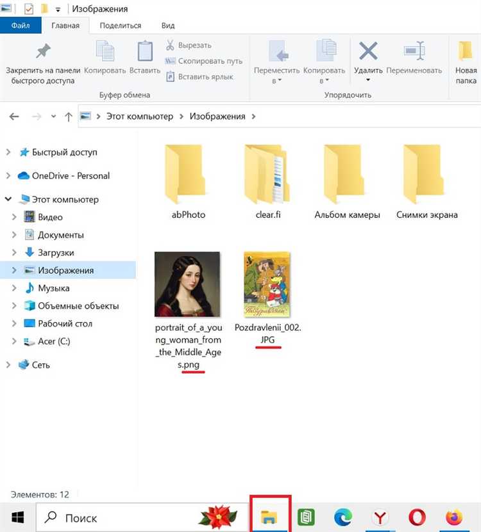Select Загрузки in navigation pane
The height and width of the screenshot is (532, 481).
56,252
